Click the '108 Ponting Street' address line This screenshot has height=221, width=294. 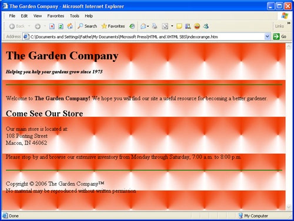coord(26,136)
